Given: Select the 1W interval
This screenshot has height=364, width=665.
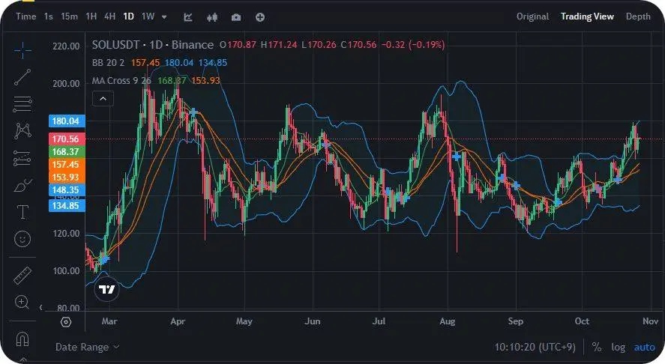Looking at the screenshot, I should tap(148, 16).
